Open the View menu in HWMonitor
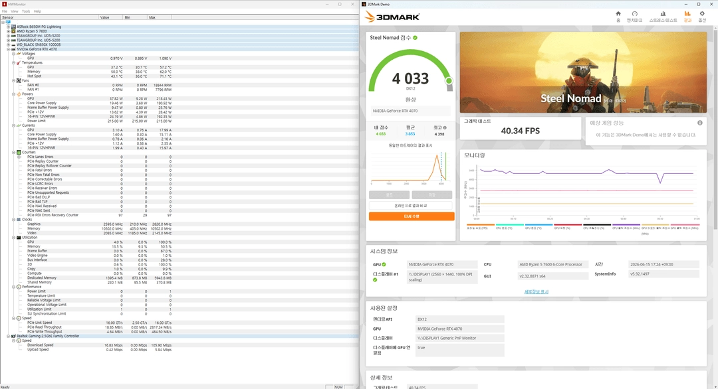Viewport: 718px width, 389px height. tap(15, 11)
